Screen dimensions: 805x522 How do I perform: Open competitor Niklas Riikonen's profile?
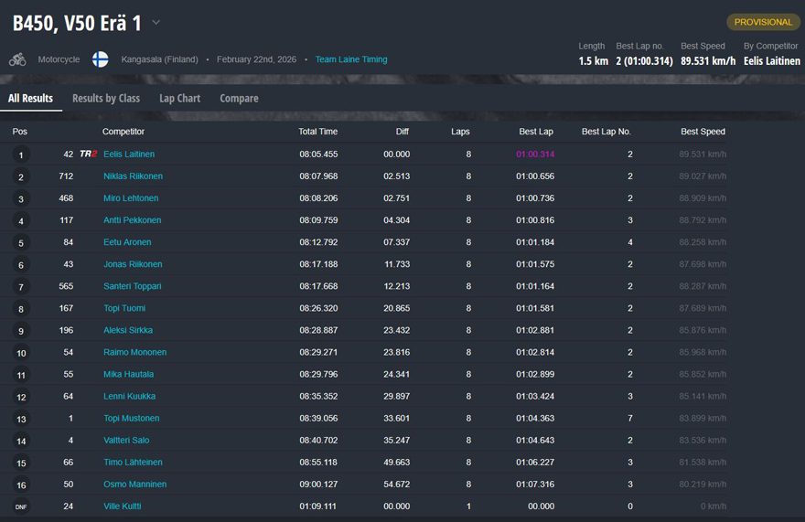click(x=133, y=176)
